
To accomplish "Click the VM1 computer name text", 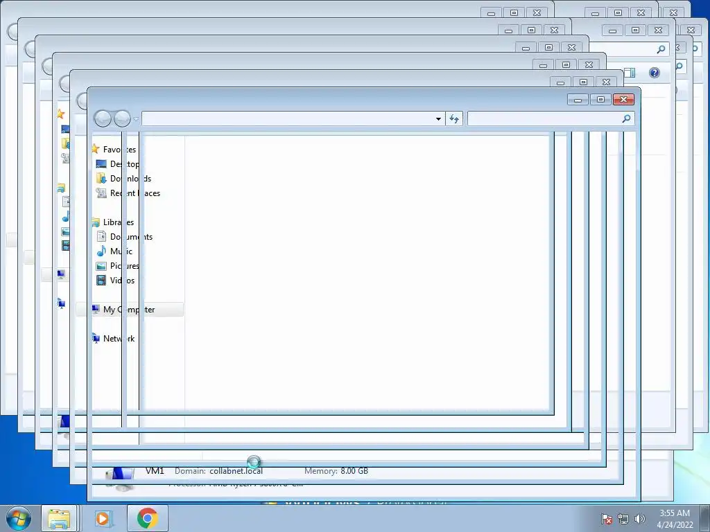I will pyautogui.click(x=155, y=471).
